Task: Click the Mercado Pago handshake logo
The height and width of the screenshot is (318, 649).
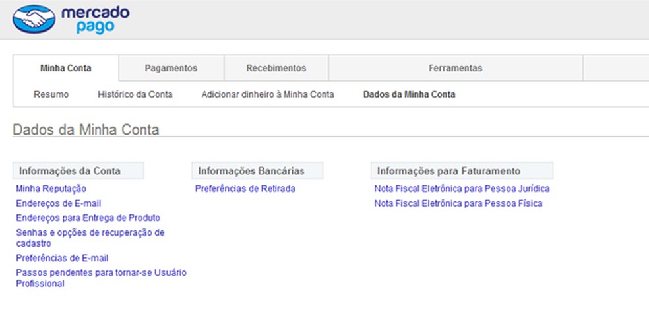Action: 34,20
